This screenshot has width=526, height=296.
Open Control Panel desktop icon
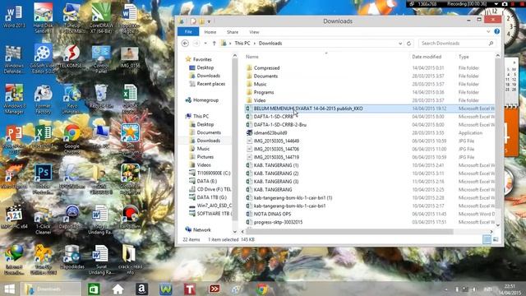pyautogui.click(x=101, y=59)
